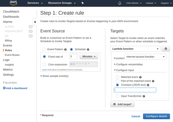173x122 pixels.
Task: Open CloudWatch in the sidebar
Action: coord(11,12)
